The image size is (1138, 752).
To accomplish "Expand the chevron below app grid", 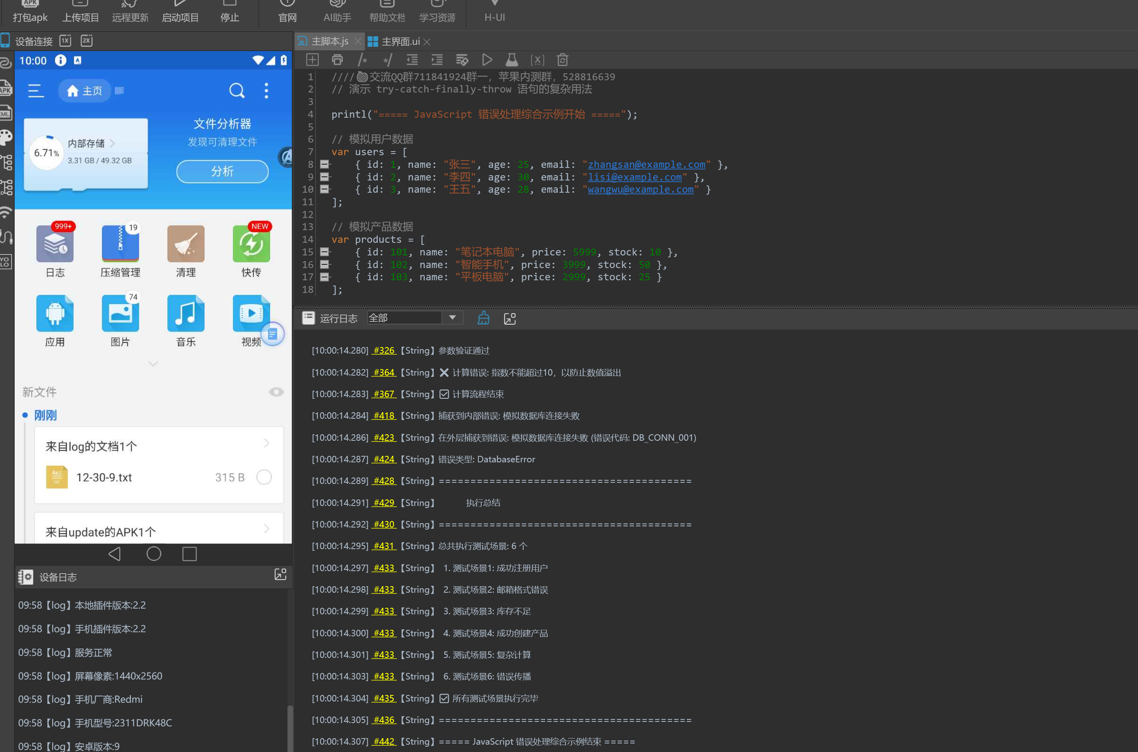I will coord(153,363).
